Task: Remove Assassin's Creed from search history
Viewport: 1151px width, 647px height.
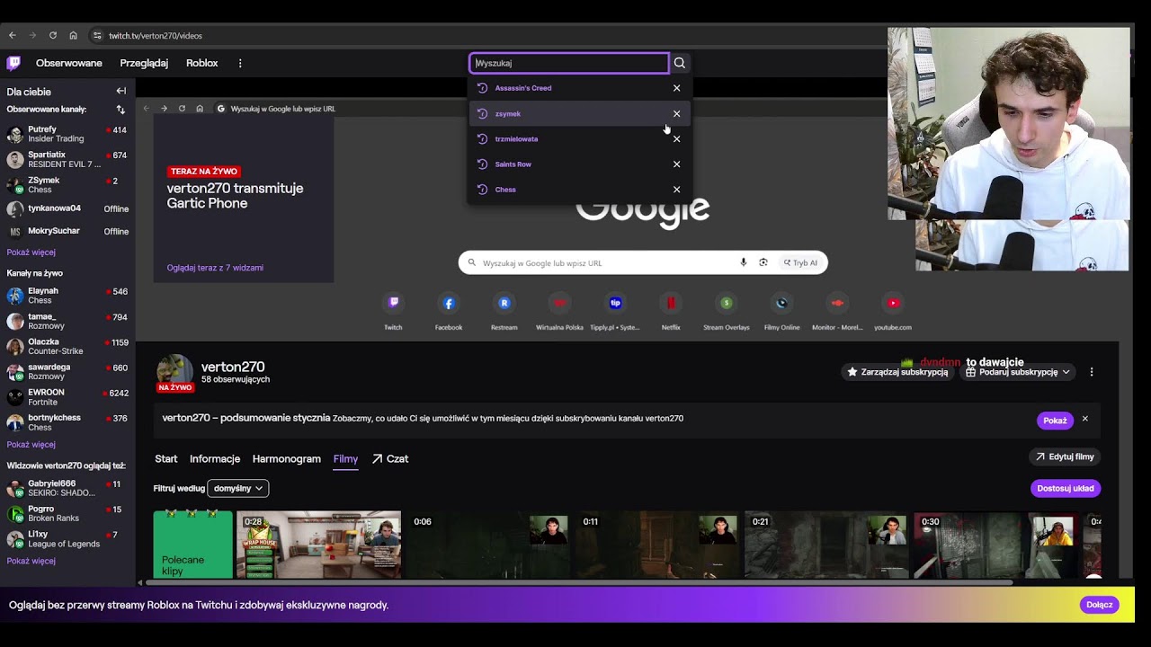Action: point(677,88)
